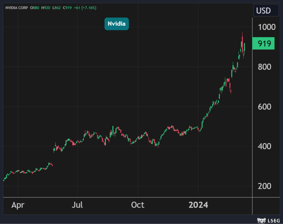Select the Apr time axis label

point(18,205)
